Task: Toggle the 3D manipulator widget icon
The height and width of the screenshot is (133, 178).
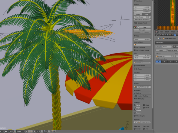Action: pos(15,131)
